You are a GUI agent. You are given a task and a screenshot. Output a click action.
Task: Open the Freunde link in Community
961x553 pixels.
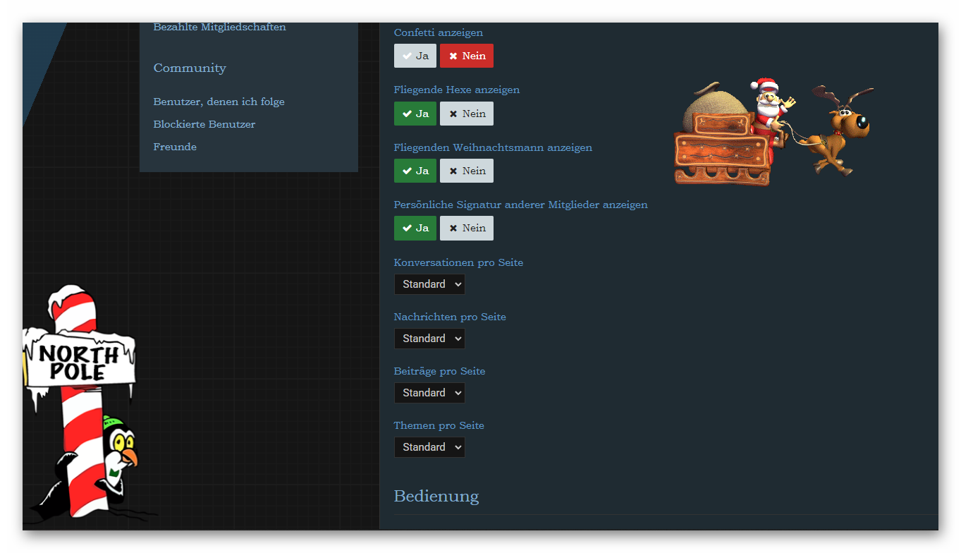coord(175,147)
